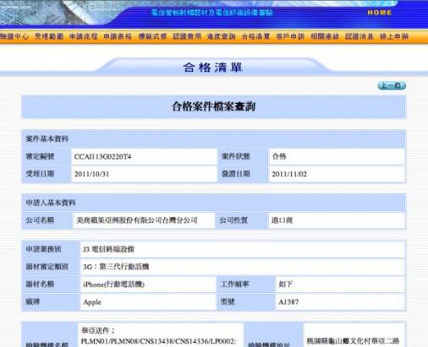Click 申請表格 in the orange menu bar

[x=118, y=36]
